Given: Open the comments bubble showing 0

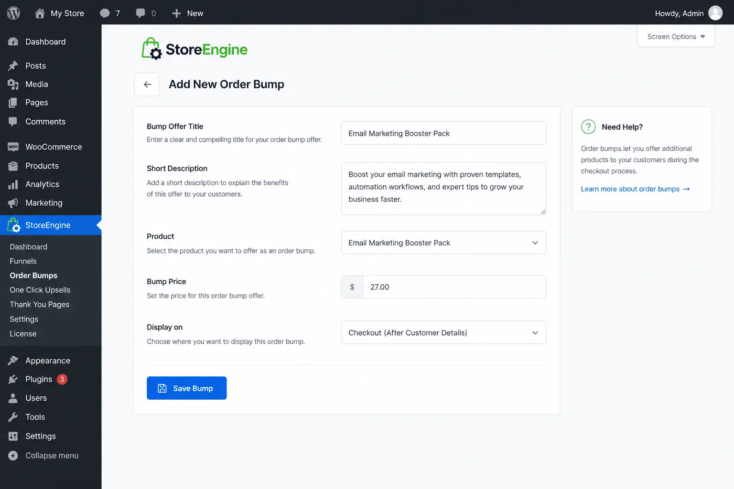Looking at the screenshot, I should [140, 13].
